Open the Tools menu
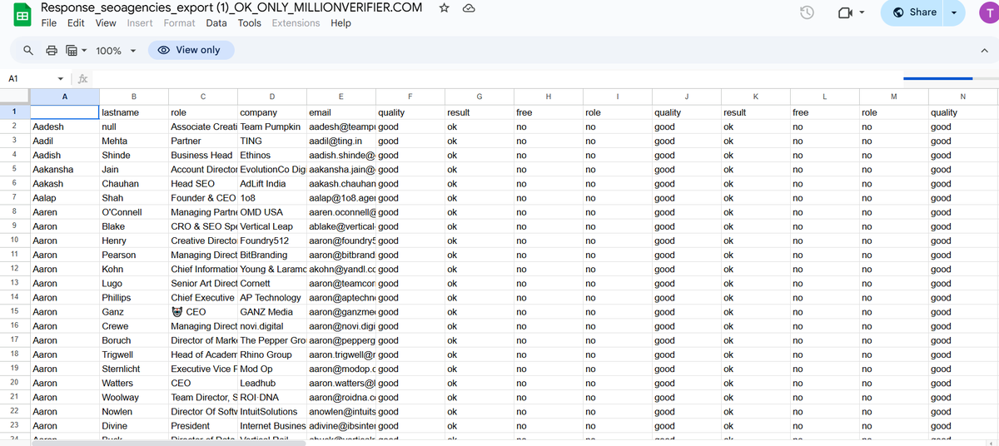999x446 pixels. [250, 23]
